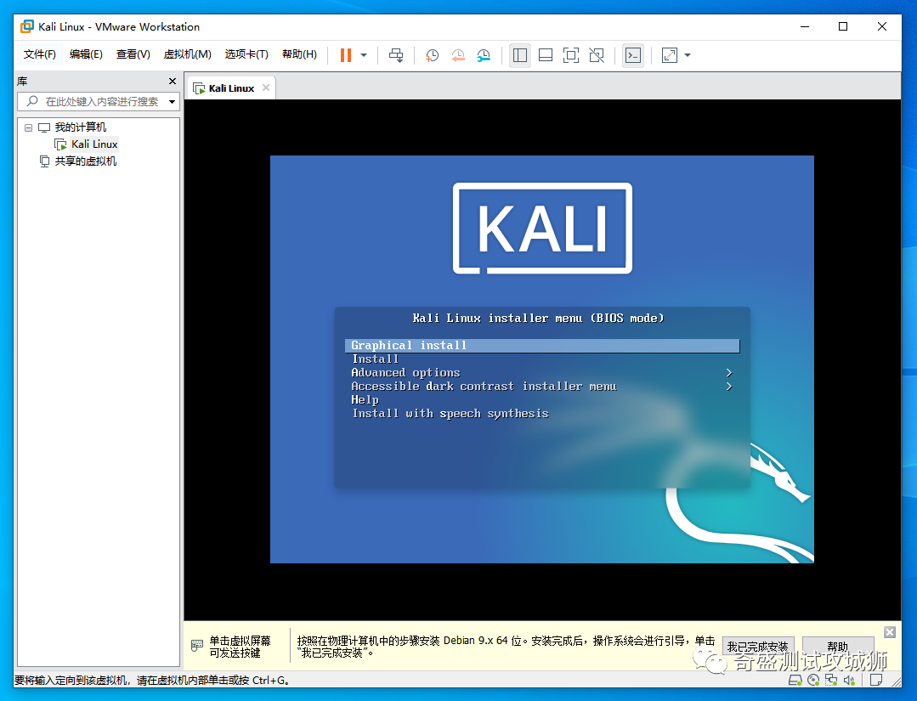Viewport: 917px width, 701px height.
Task: Open the snapshot manager icon
Action: 484,55
